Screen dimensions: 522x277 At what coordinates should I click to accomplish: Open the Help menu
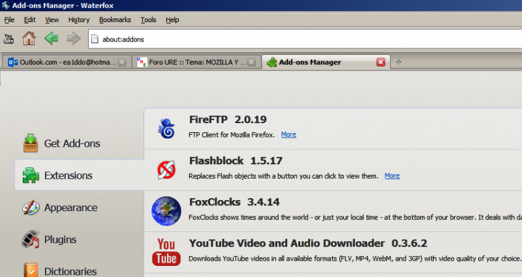point(172,20)
